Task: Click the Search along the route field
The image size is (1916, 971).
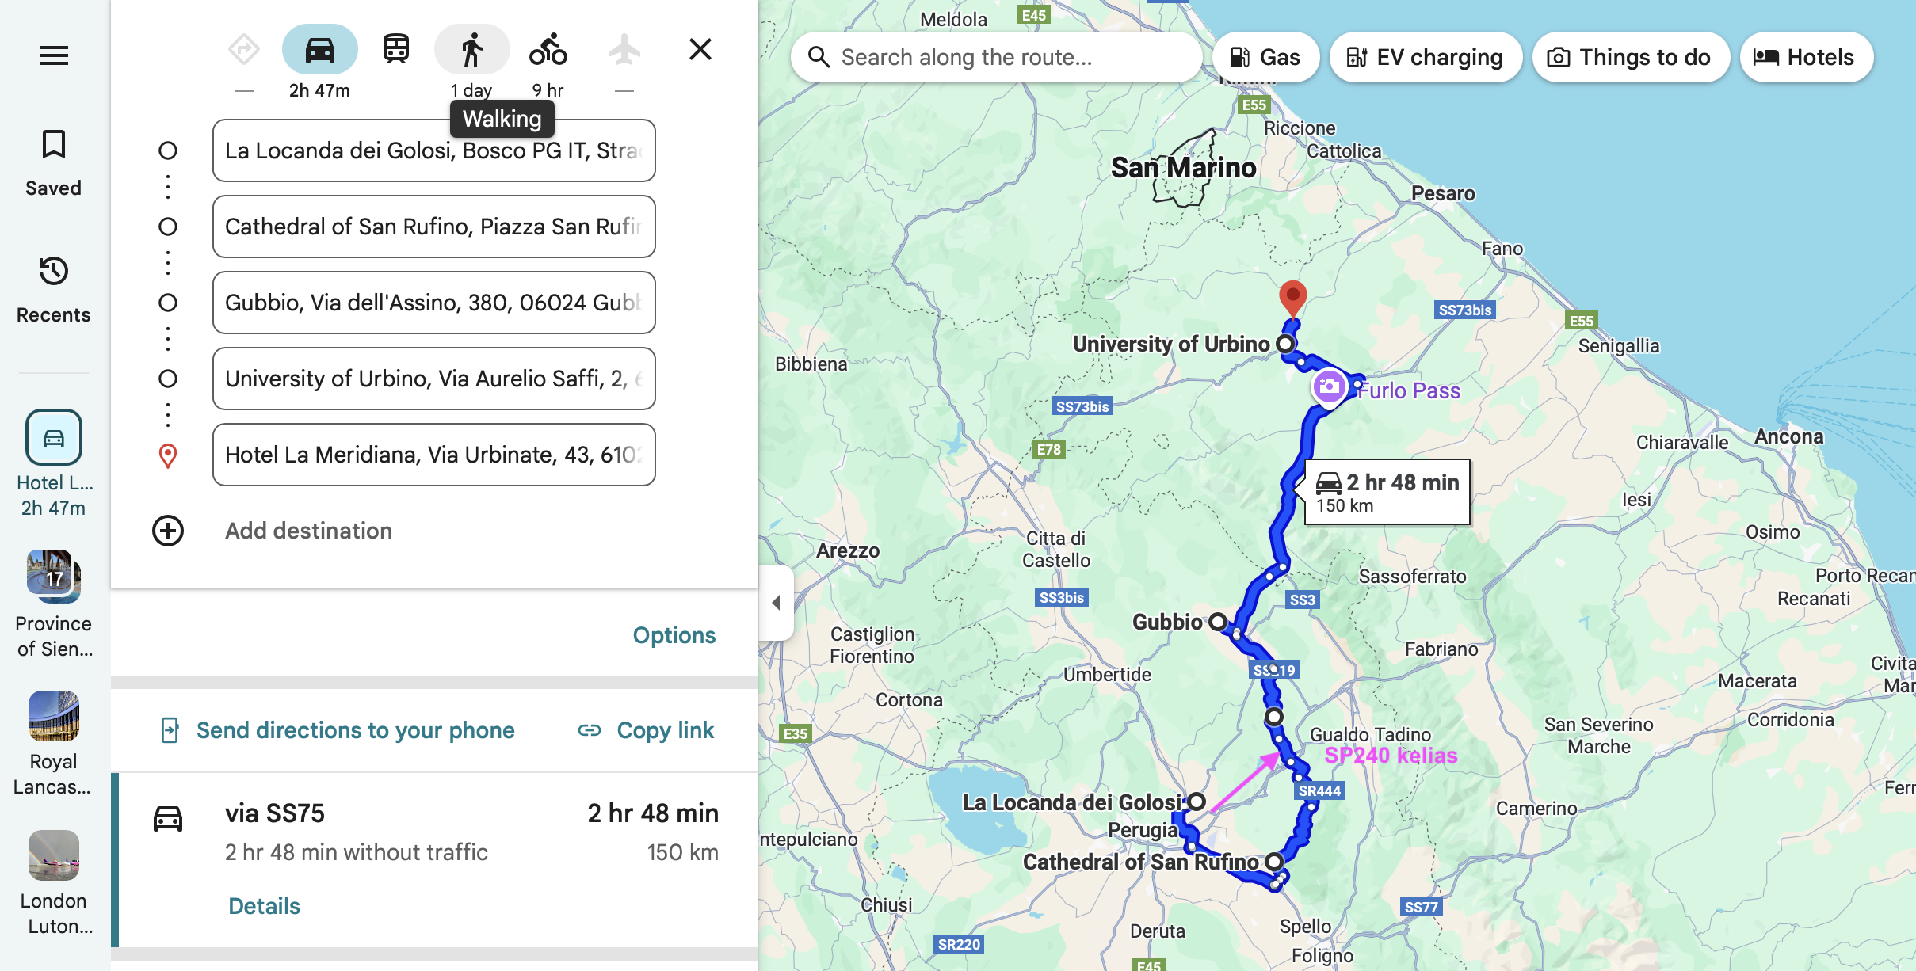Action: coord(996,57)
